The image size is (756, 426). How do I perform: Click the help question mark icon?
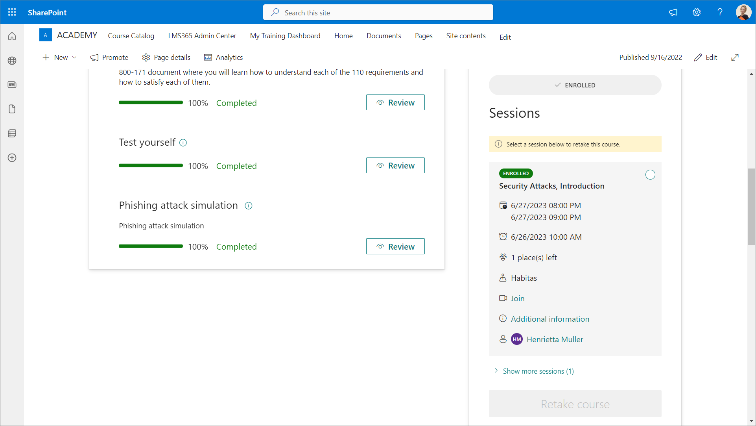pyautogui.click(x=720, y=12)
